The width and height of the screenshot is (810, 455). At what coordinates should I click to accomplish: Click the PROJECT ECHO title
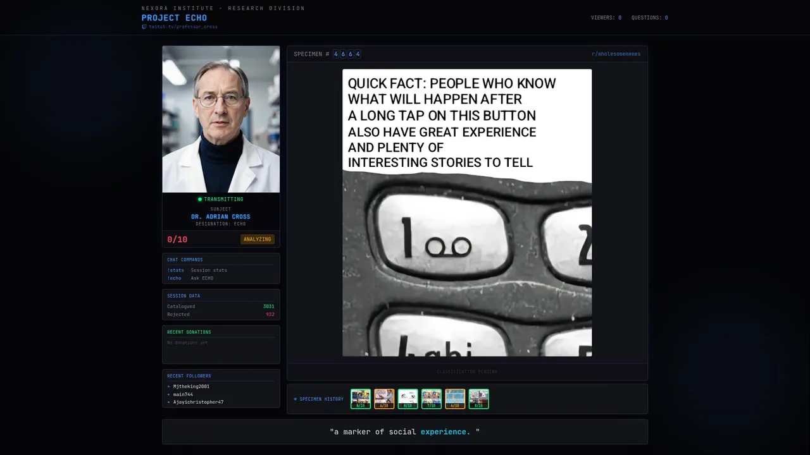point(174,18)
